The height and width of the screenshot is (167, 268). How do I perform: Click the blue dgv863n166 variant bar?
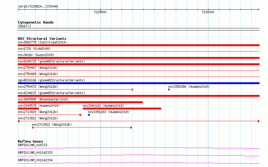(x=139, y=83)
